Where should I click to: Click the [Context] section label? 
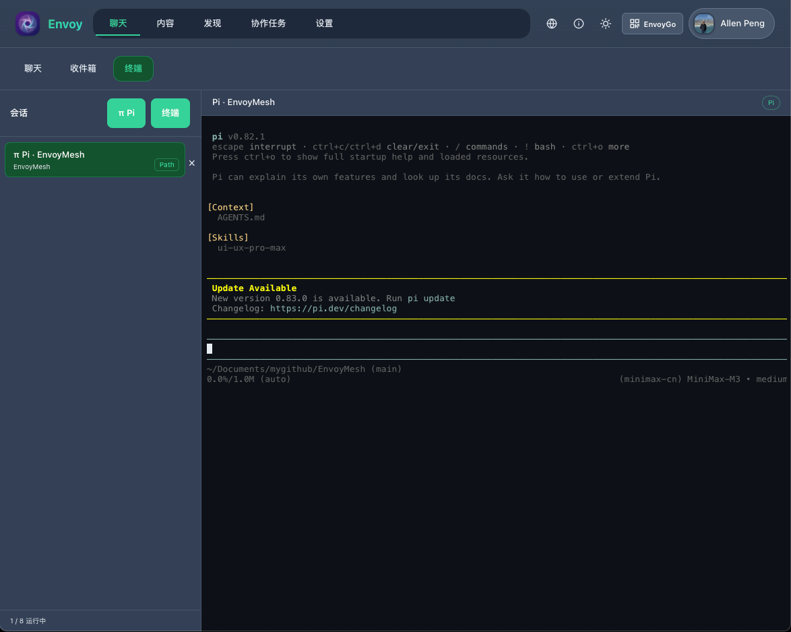pos(230,208)
